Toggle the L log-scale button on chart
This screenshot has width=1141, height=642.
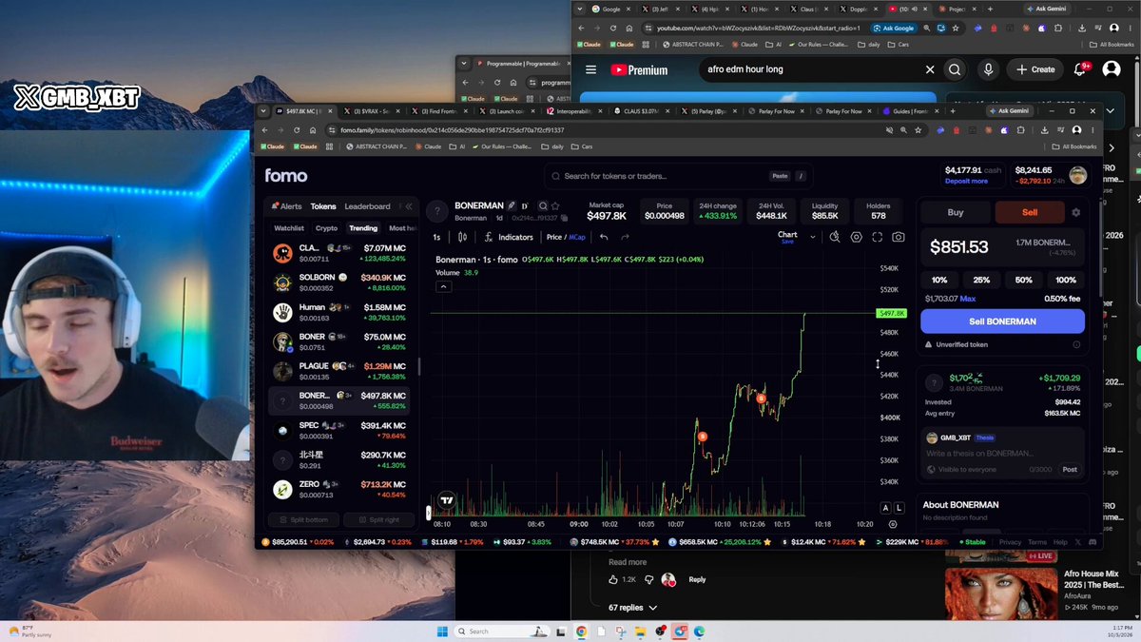pos(899,508)
